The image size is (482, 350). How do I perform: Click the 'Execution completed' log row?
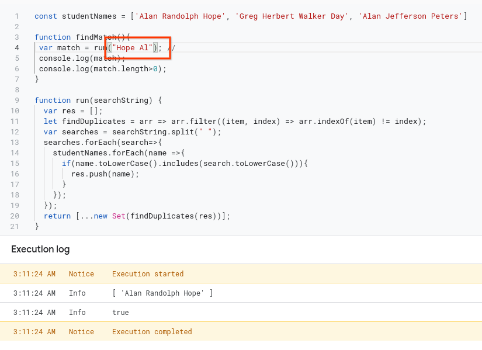click(241, 331)
